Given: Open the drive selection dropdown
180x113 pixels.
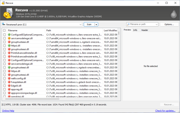Looking at the screenshot, I should coord(81,24).
